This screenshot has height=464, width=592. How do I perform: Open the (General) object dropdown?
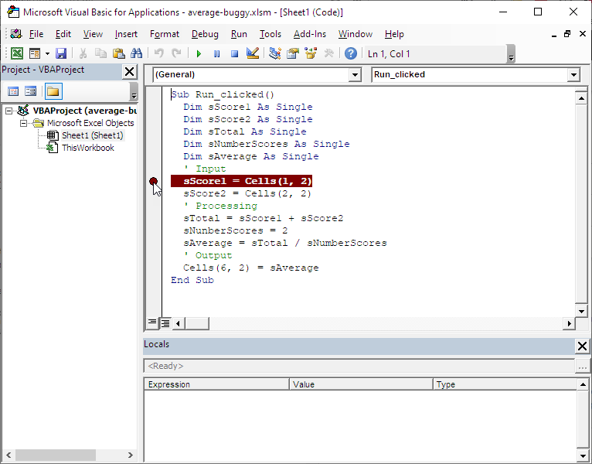click(355, 75)
